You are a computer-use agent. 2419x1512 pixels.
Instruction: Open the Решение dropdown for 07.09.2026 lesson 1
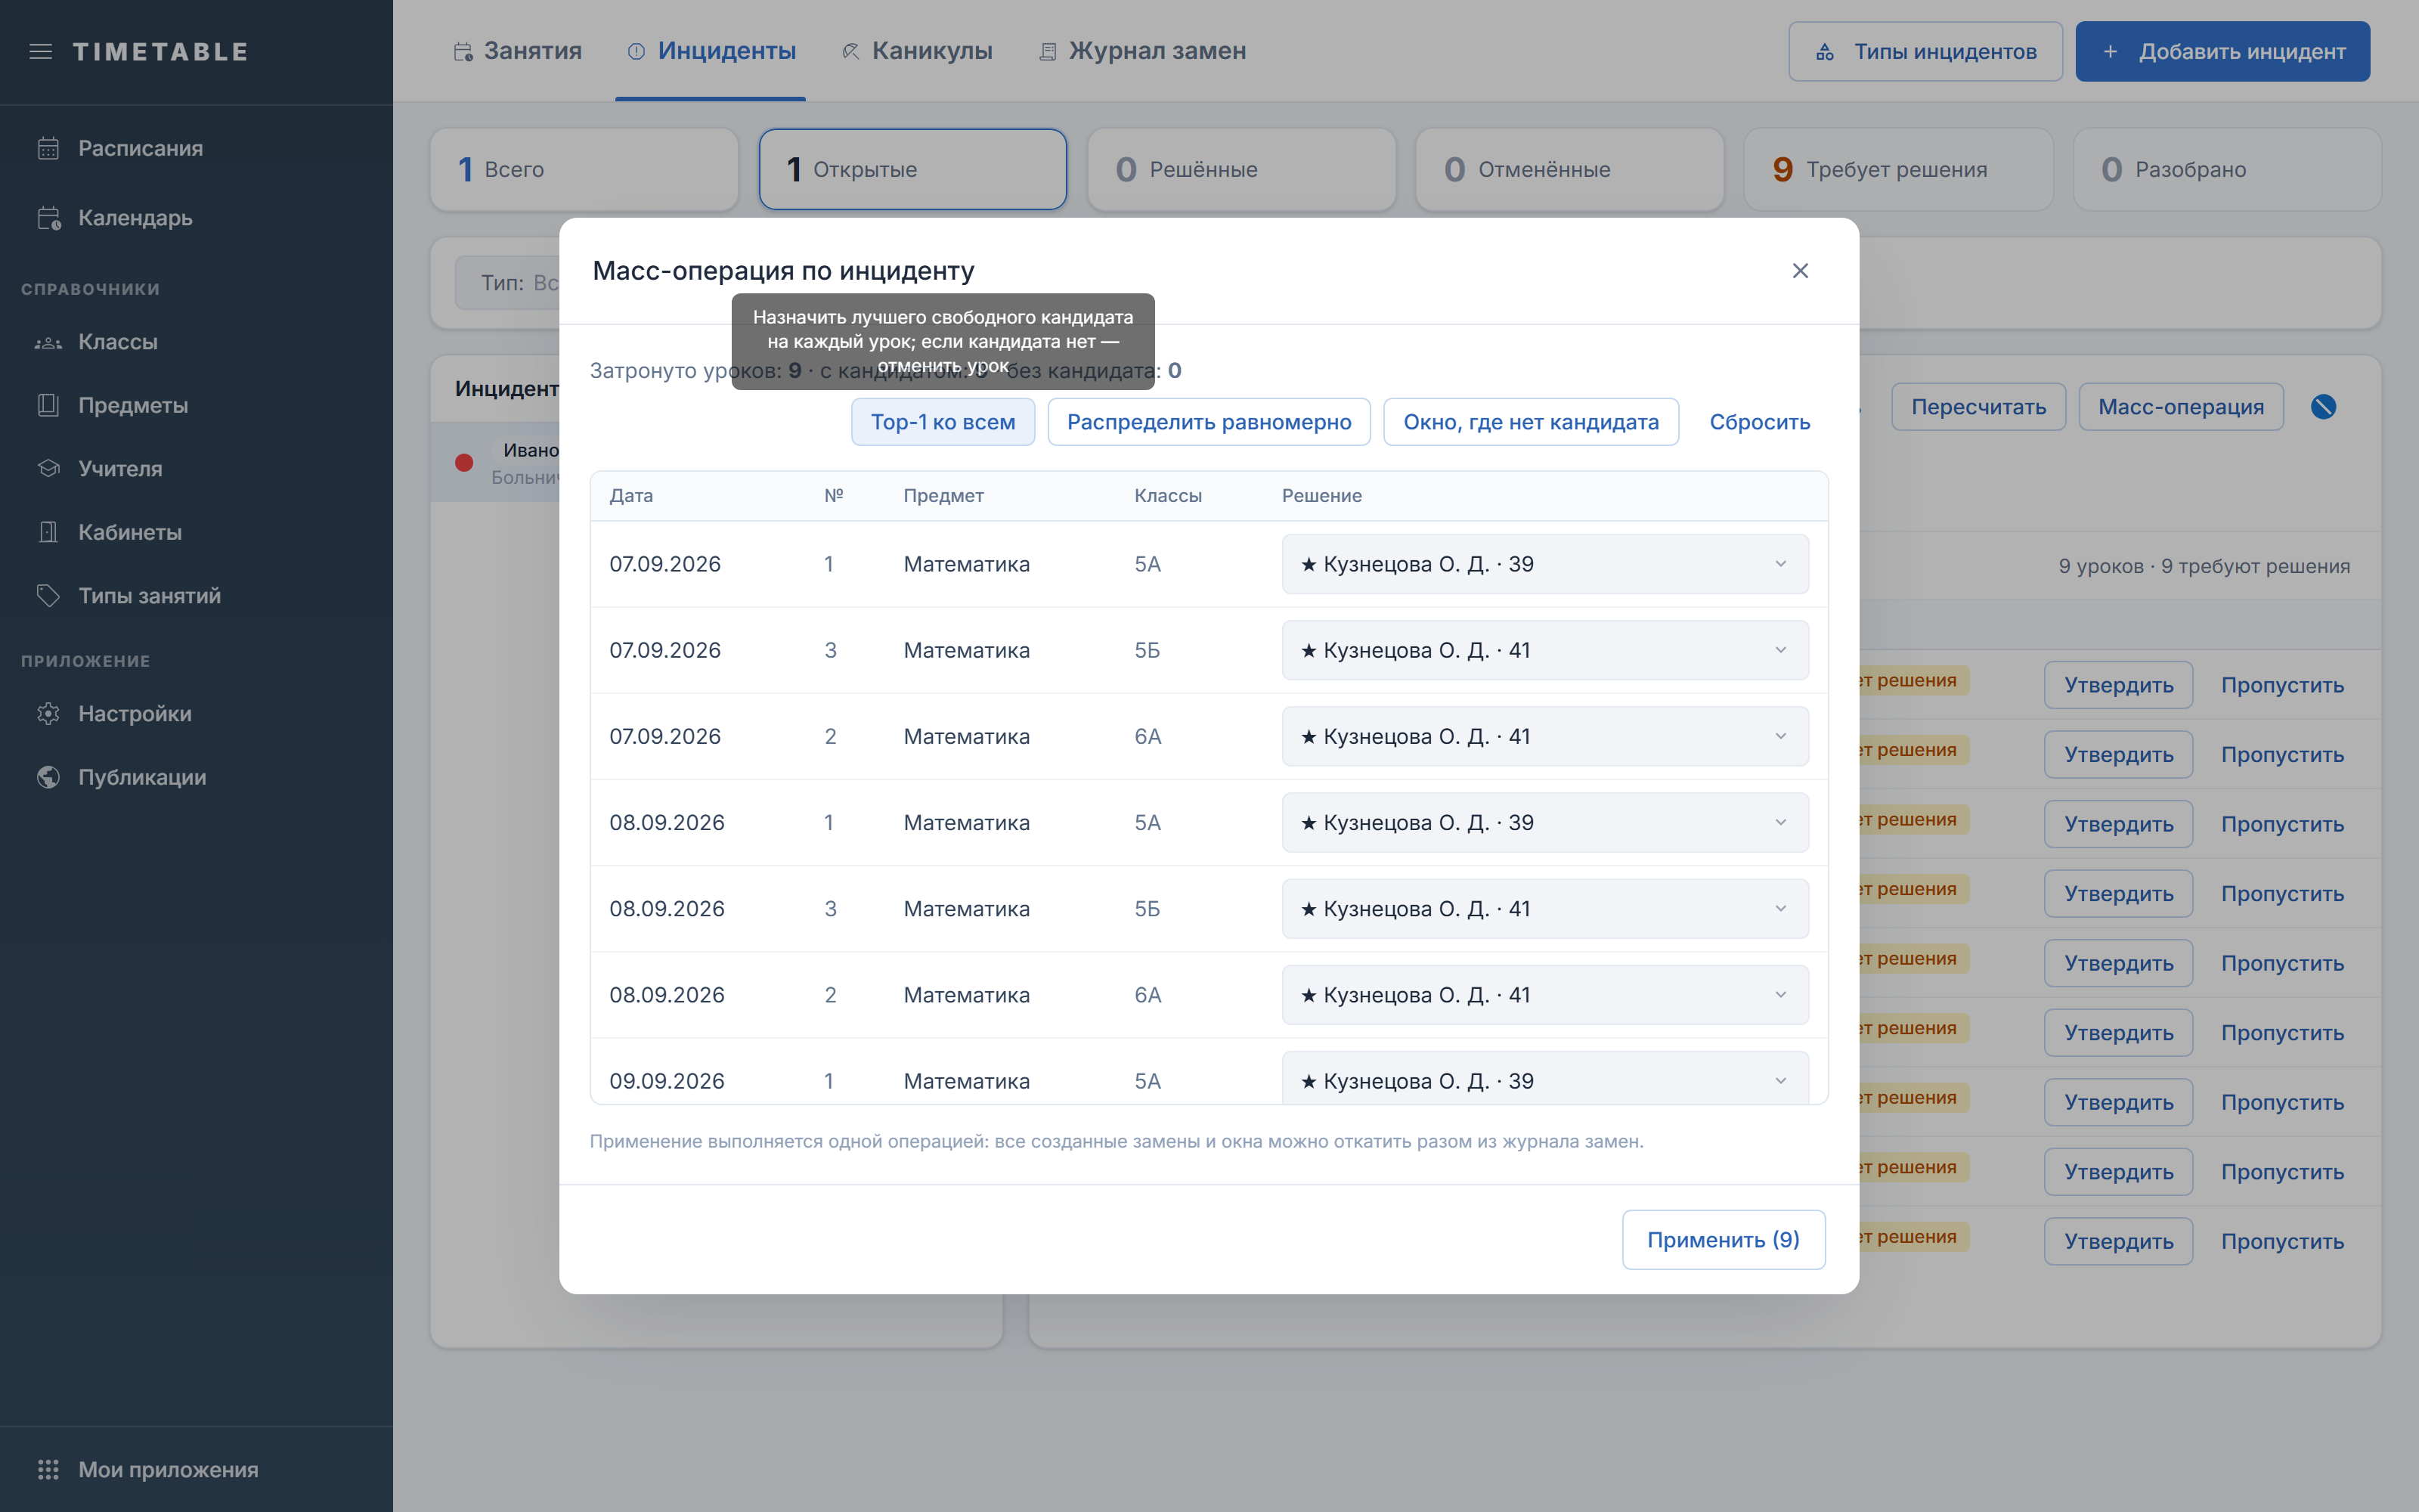(x=1544, y=564)
